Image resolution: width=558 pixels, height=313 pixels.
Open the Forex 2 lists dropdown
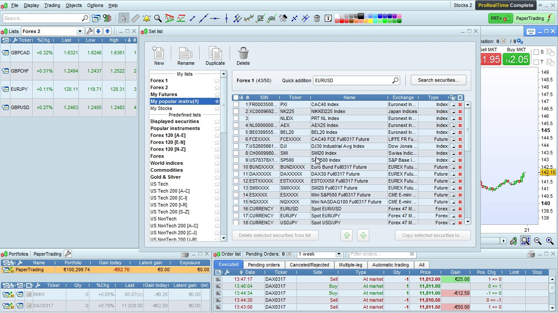[80, 31]
